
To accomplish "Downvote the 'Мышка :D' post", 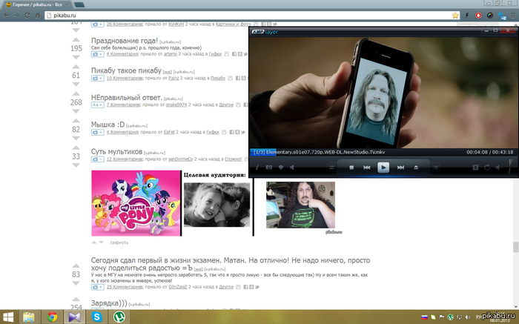I will coord(76,138).
